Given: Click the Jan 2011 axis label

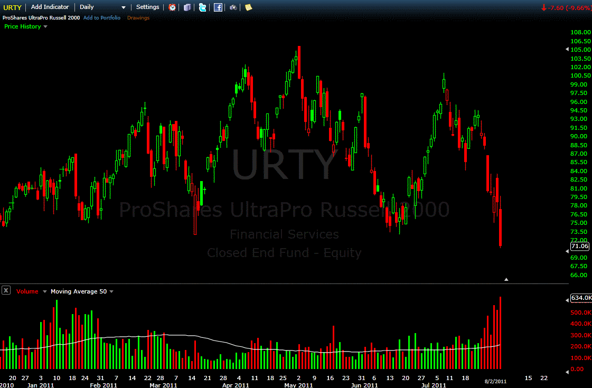Looking at the screenshot, I should [40, 385].
